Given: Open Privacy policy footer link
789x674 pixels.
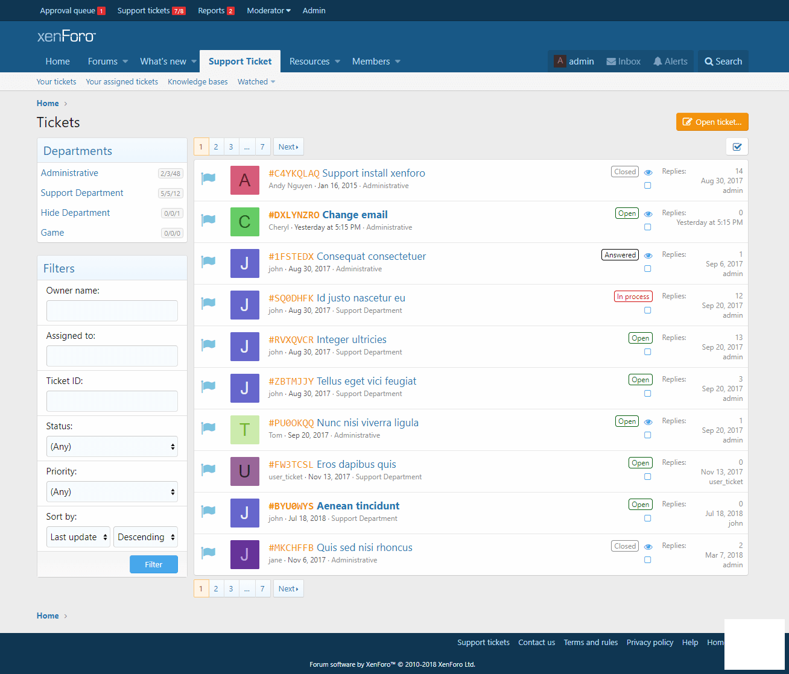Looking at the screenshot, I should click(650, 643).
